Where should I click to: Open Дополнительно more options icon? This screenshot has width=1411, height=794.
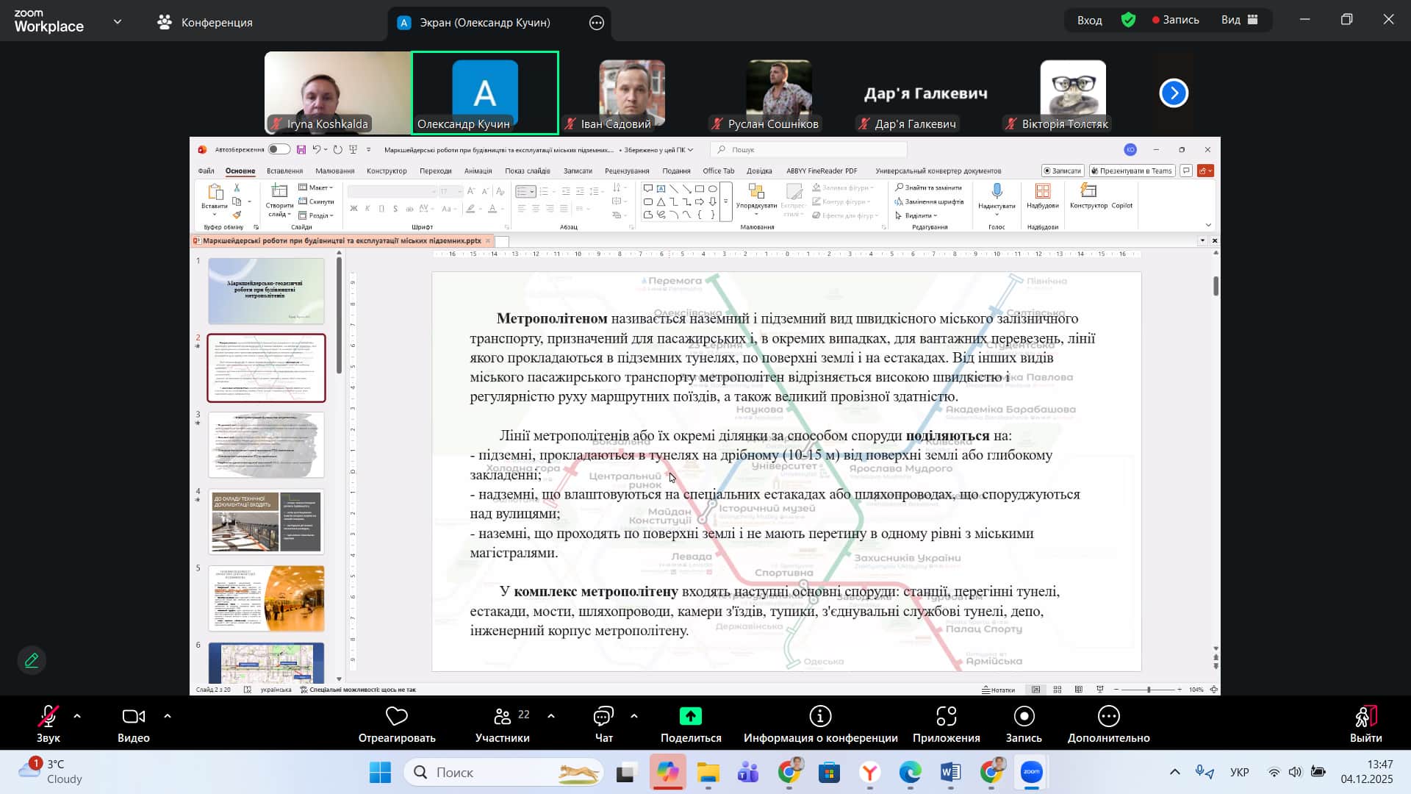(x=1108, y=716)
